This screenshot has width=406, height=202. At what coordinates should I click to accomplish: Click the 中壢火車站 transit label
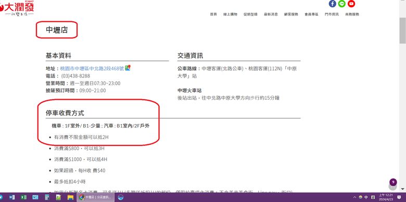tap(189, 91)
